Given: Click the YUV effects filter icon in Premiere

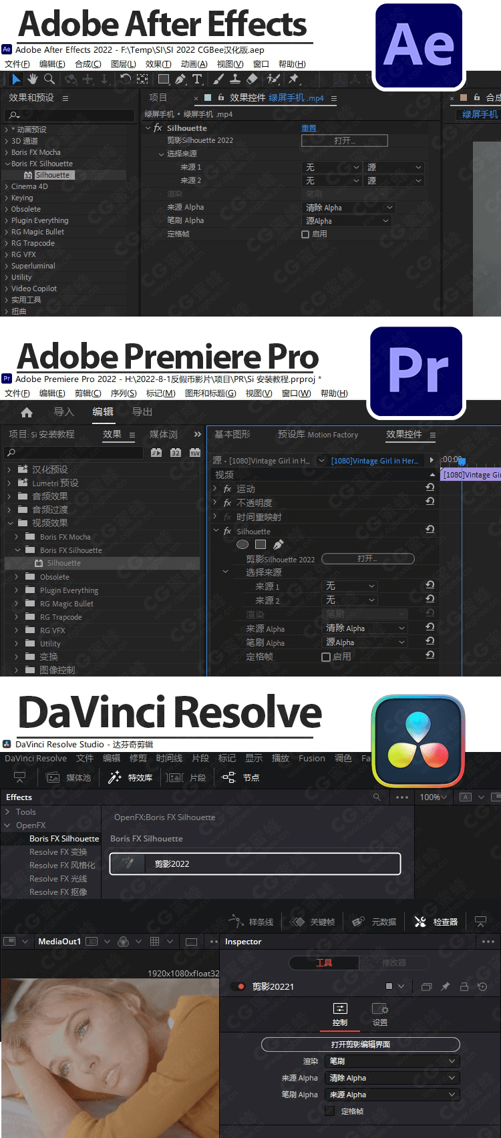Looking at the screenshot, I should [x=195, y=452].
